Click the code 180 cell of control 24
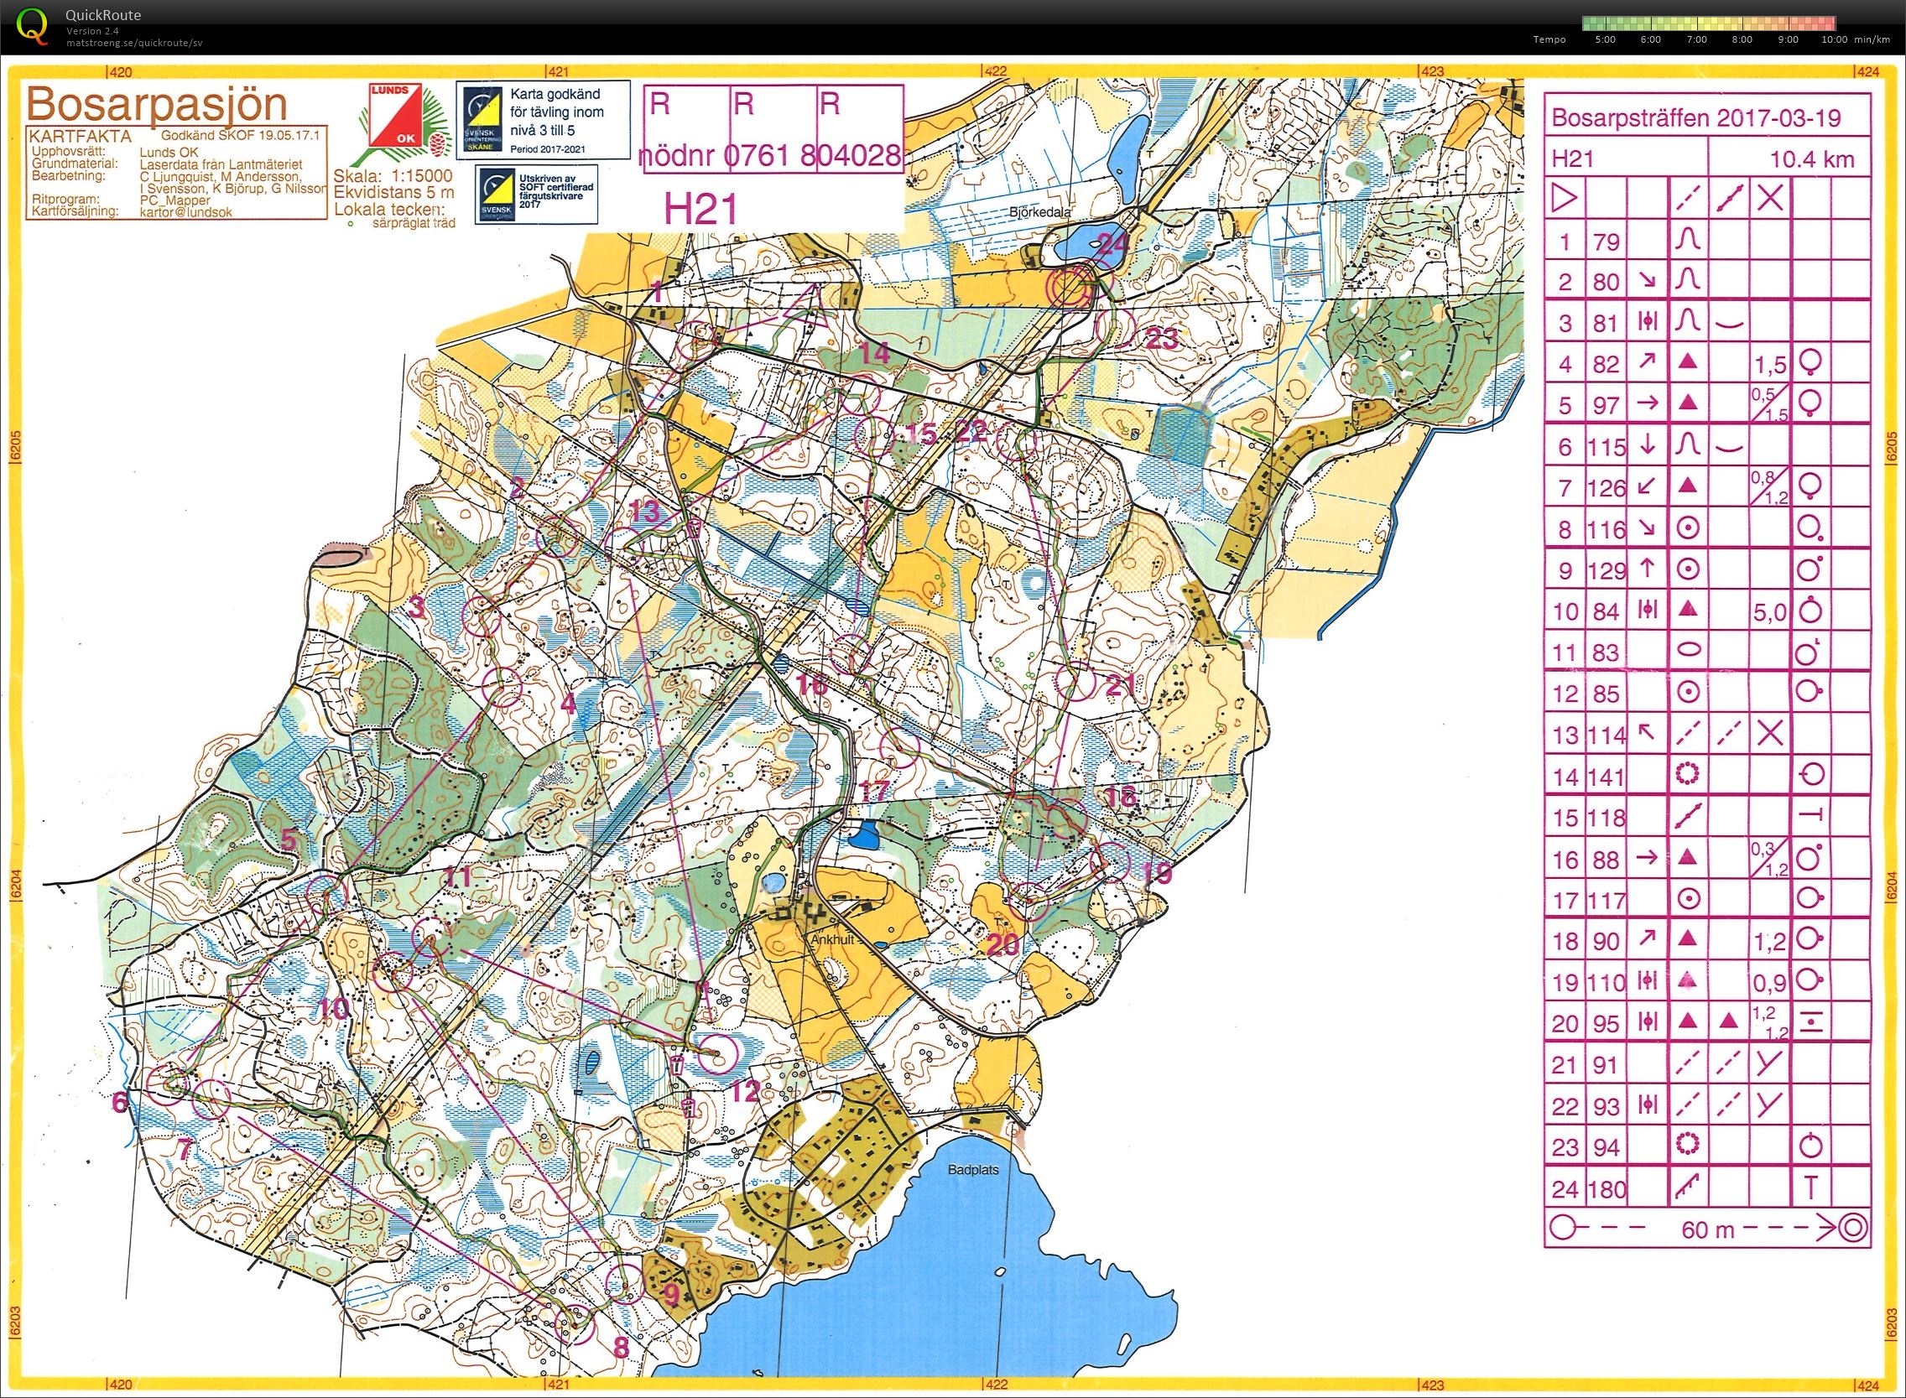This screenshot has width=1906, height=1398. point(1607,1190)
